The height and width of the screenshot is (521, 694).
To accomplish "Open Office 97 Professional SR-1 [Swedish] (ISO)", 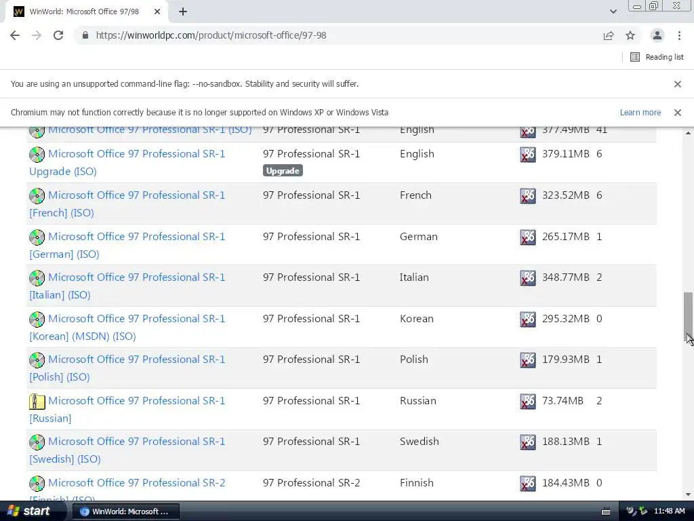I will pyautogui.click(x=127, y=450).
